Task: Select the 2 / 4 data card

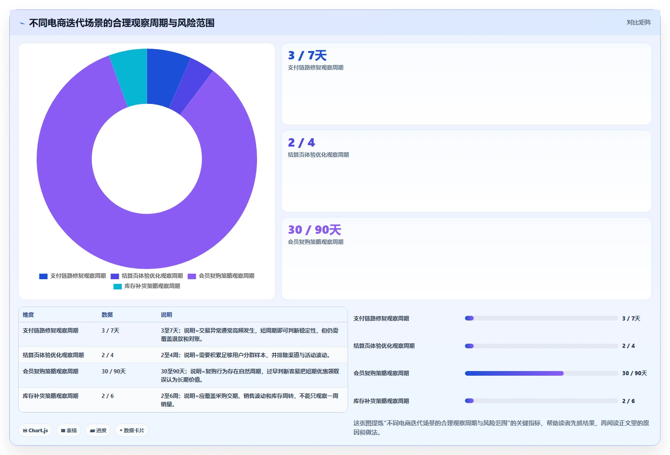Action: tap(466, 171)
